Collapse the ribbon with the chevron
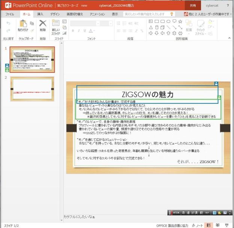The width and height of the screenshot is (234, 228). pyautogui.click(x=229, y=38)
